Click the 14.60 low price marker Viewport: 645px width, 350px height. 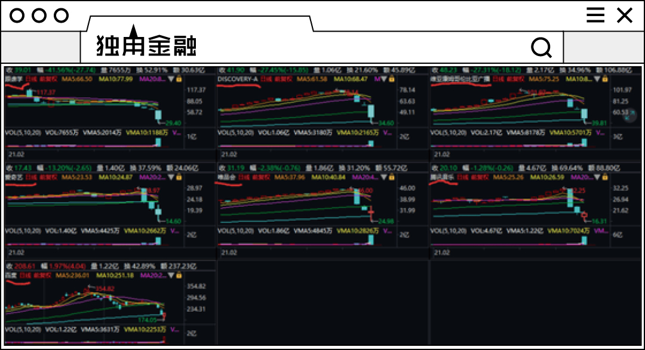click(173, 221)
